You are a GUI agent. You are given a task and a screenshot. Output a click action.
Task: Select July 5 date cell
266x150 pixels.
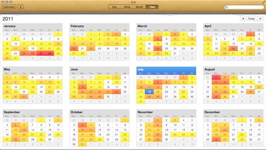coord(158,82)
